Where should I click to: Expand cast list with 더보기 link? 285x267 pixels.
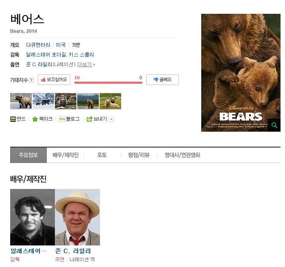pos(85,65)
